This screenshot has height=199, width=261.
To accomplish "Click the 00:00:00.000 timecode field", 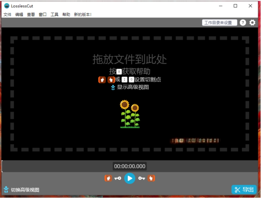I will pos(130,166).
